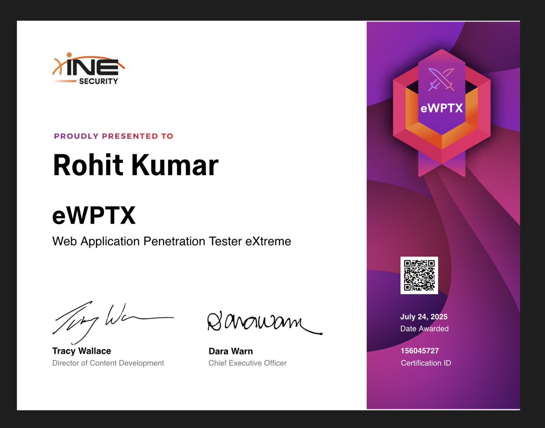Select the recipient name Rohit Kumar

(136, 165)
